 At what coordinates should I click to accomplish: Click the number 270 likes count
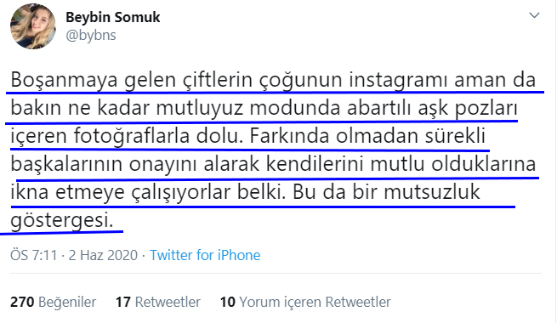[22, 302]
